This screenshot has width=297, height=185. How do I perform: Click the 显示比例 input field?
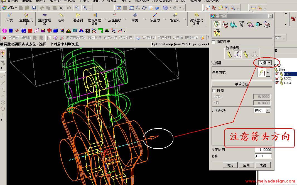[263, 150]
